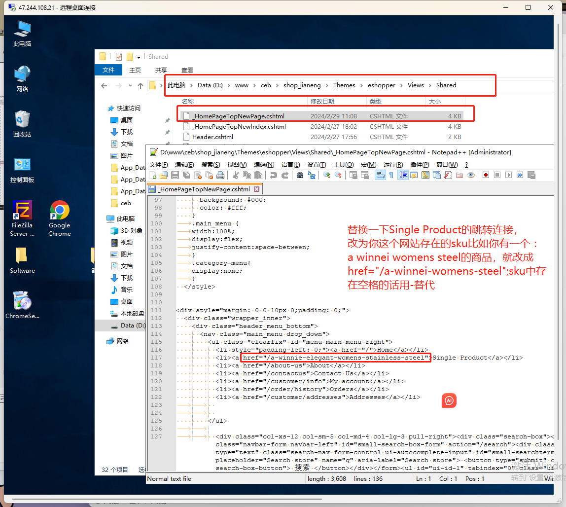Toggle the indent guide button

(x=403, y=175)
